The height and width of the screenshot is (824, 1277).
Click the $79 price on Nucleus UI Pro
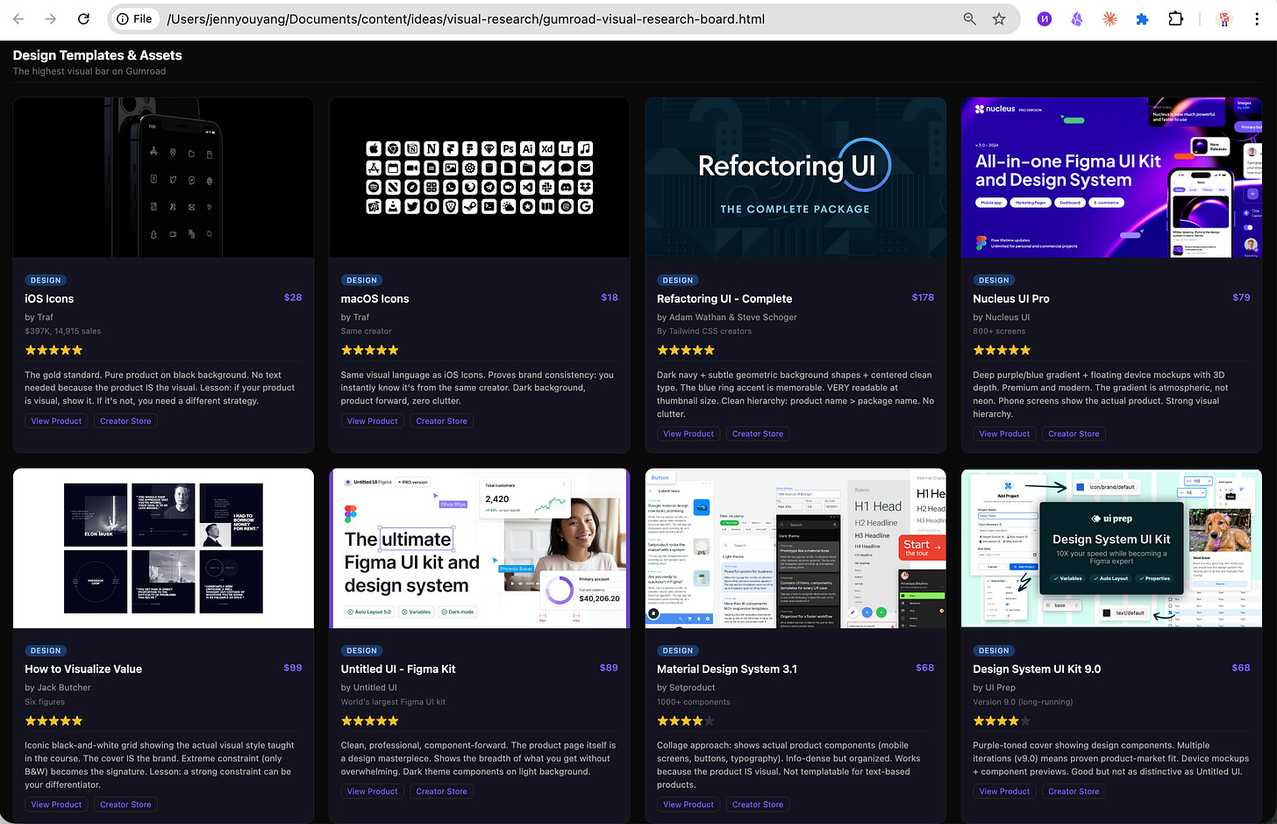1241,297
